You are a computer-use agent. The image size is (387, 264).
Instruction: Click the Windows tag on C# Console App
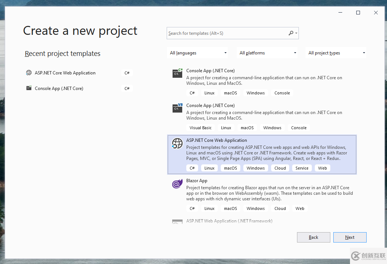(x=256, y=93)
